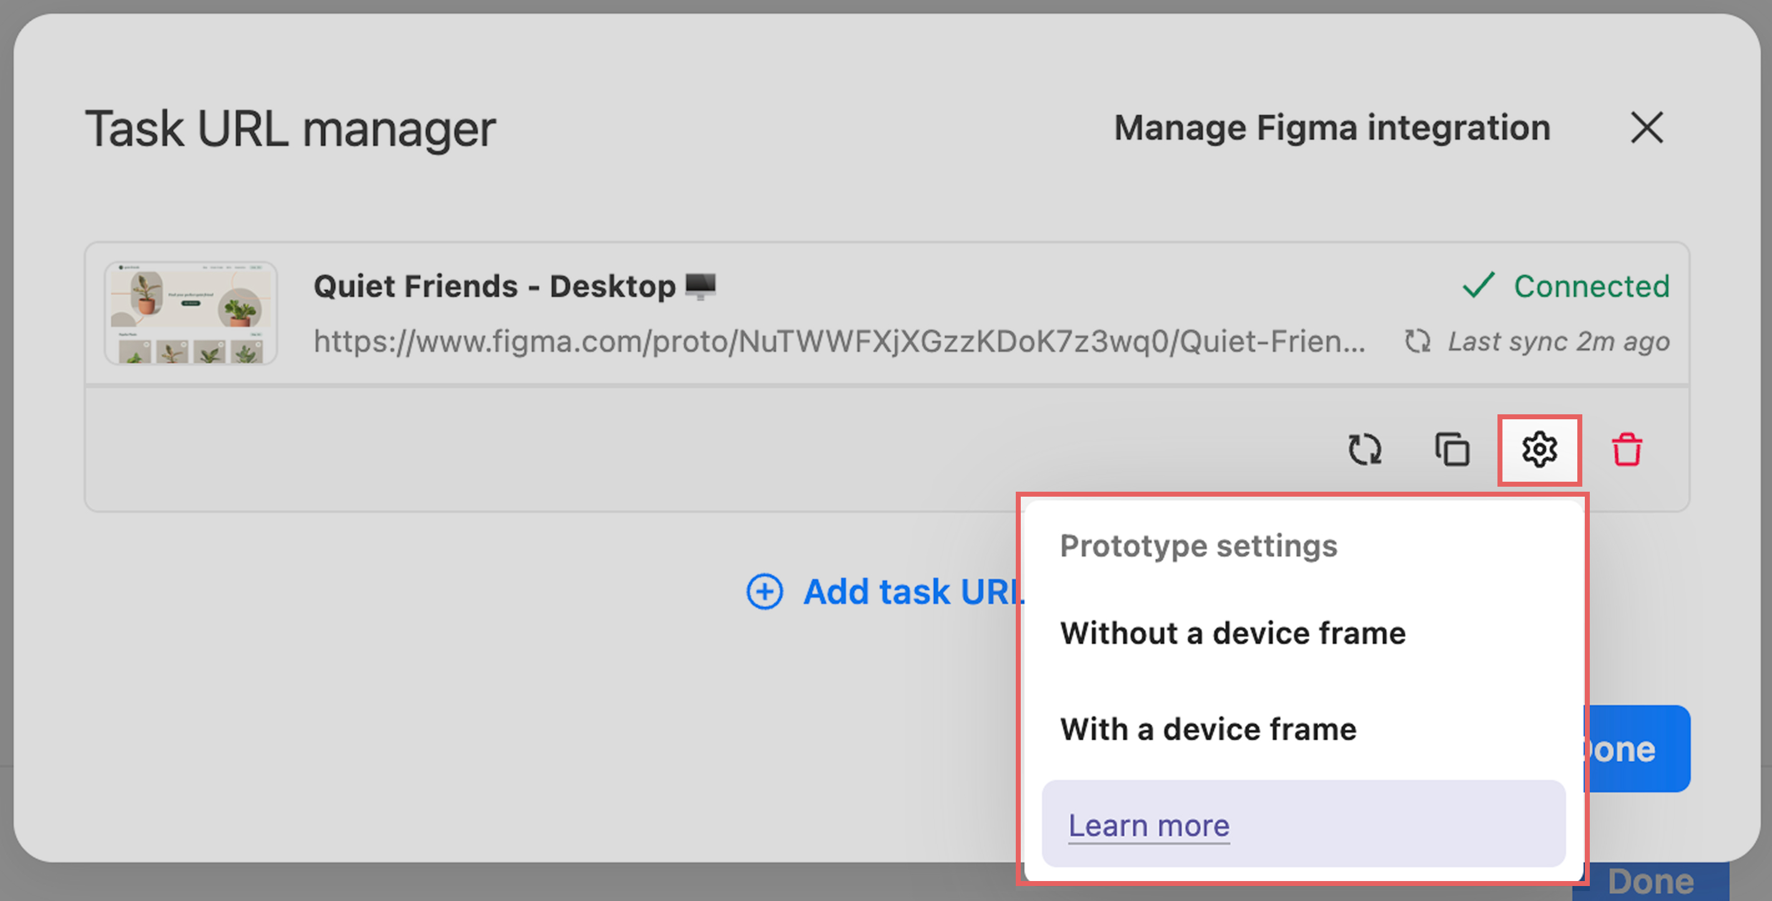Click the re-sync icon beside the duplicate icon
This screenshot has height=901, width=1772.
coord(1364,450)
